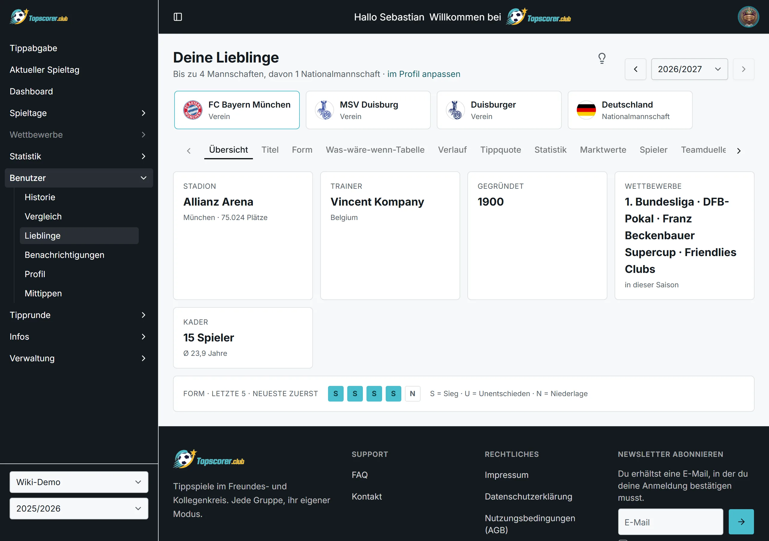Expand the Verwaltung menu
Screen dimensions: 769x541
pos(79,358)
